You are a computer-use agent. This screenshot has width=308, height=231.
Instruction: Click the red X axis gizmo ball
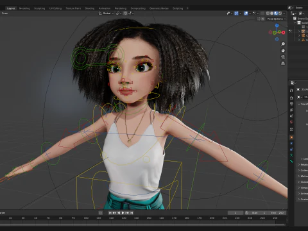284,33
